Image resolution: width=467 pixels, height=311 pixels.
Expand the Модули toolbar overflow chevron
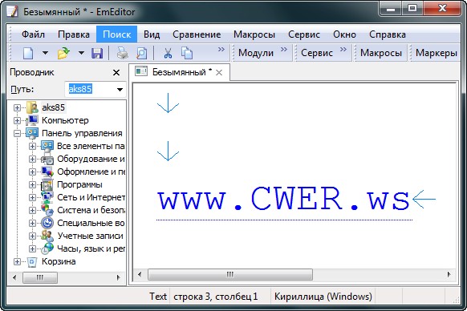pos(284,50)
